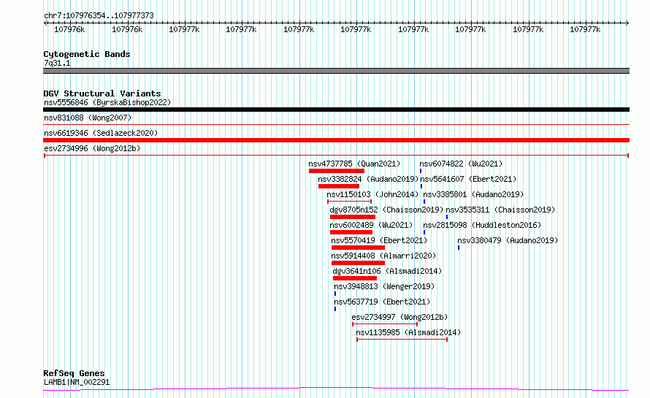
Task: Open nsv1150103 (John2014) variant label
Action: coord(372,194)
